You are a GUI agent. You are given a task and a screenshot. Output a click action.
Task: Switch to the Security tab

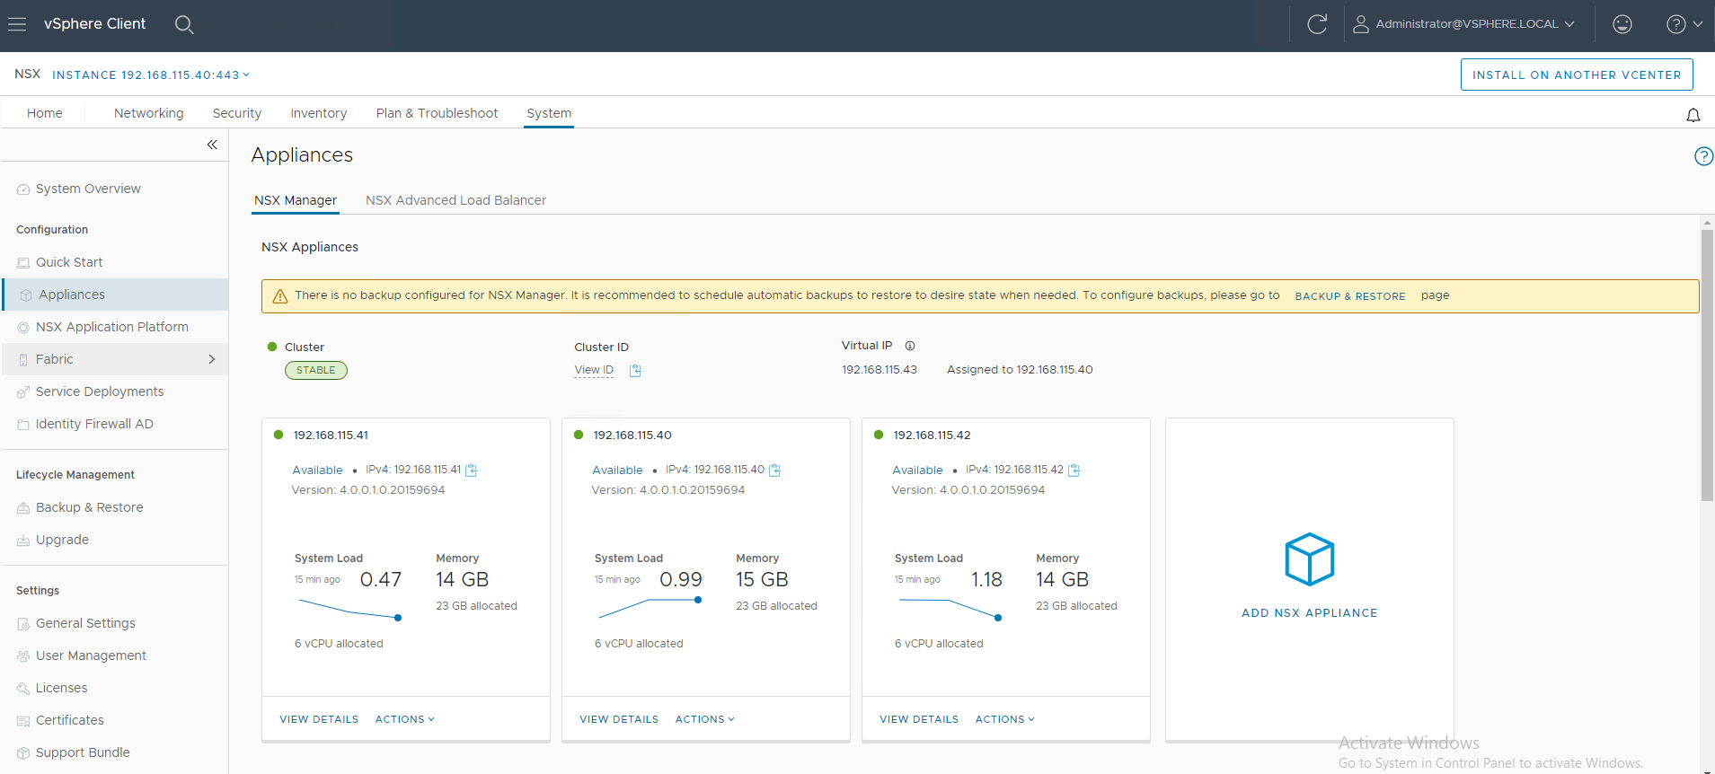tap(237, 113)
